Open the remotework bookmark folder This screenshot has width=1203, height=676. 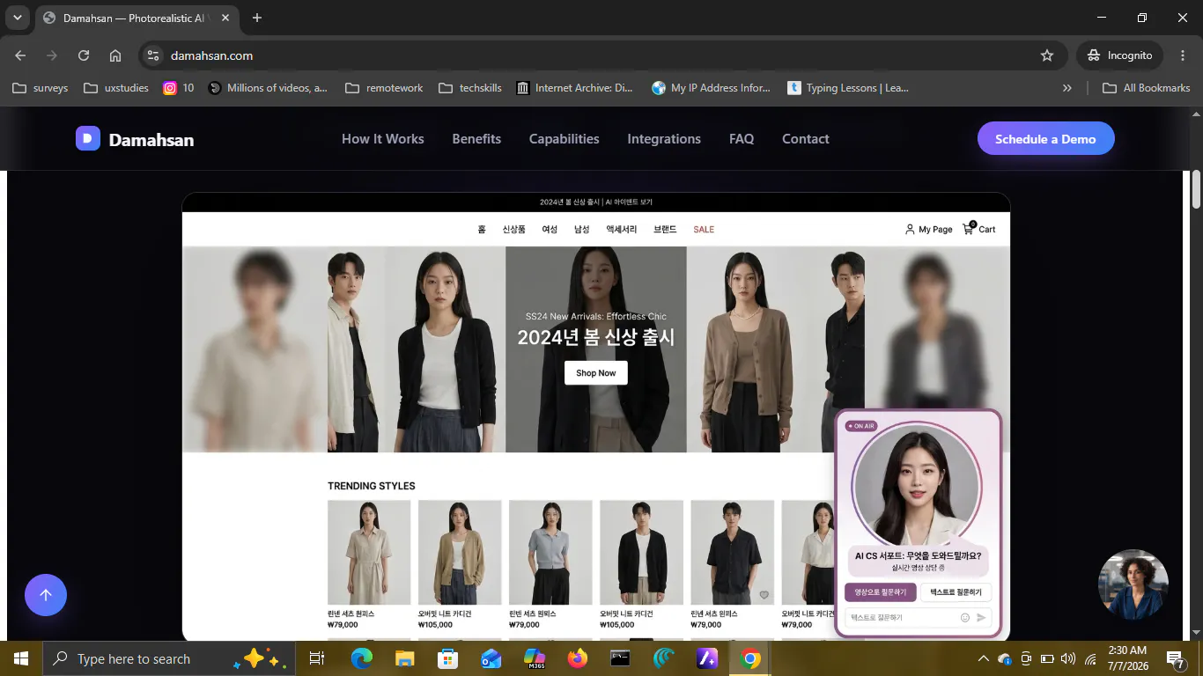coord(384,88)
